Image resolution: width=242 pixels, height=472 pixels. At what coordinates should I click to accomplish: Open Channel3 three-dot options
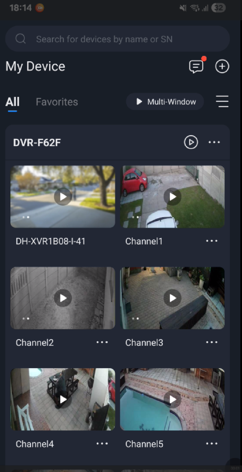click(x=211, y=342)
